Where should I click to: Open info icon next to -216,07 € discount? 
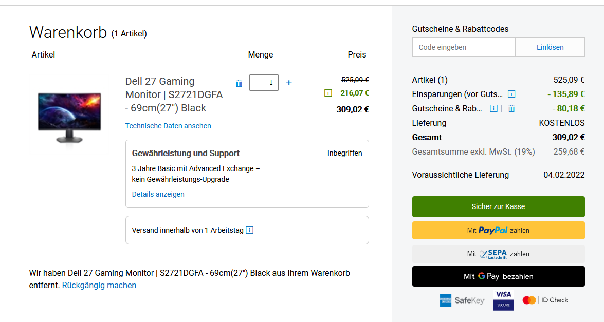tap(328, 93)
